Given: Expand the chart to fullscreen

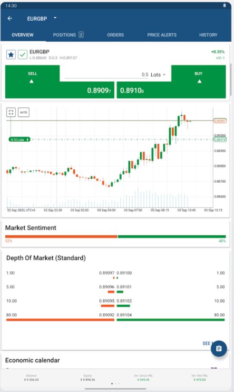Looking at the screenshot, I should [x=11, y=112].
